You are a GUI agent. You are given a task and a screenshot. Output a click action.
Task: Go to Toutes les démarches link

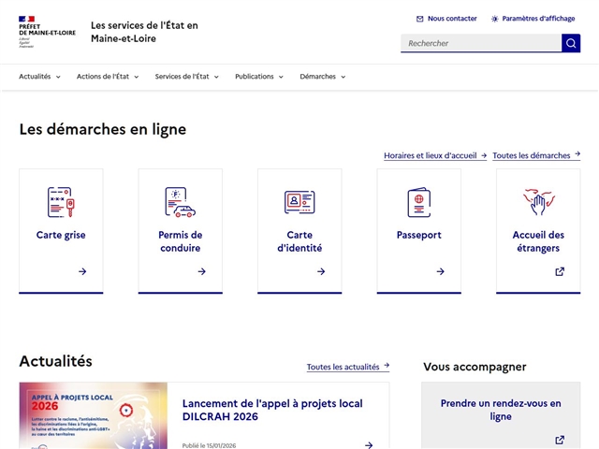coord(535,155)
